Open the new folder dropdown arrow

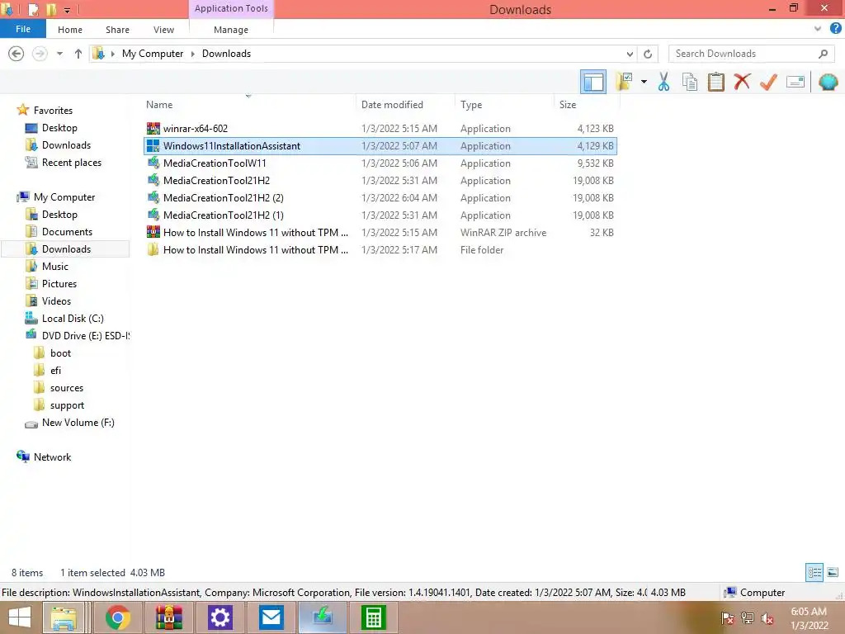click(x=644, y=82)
